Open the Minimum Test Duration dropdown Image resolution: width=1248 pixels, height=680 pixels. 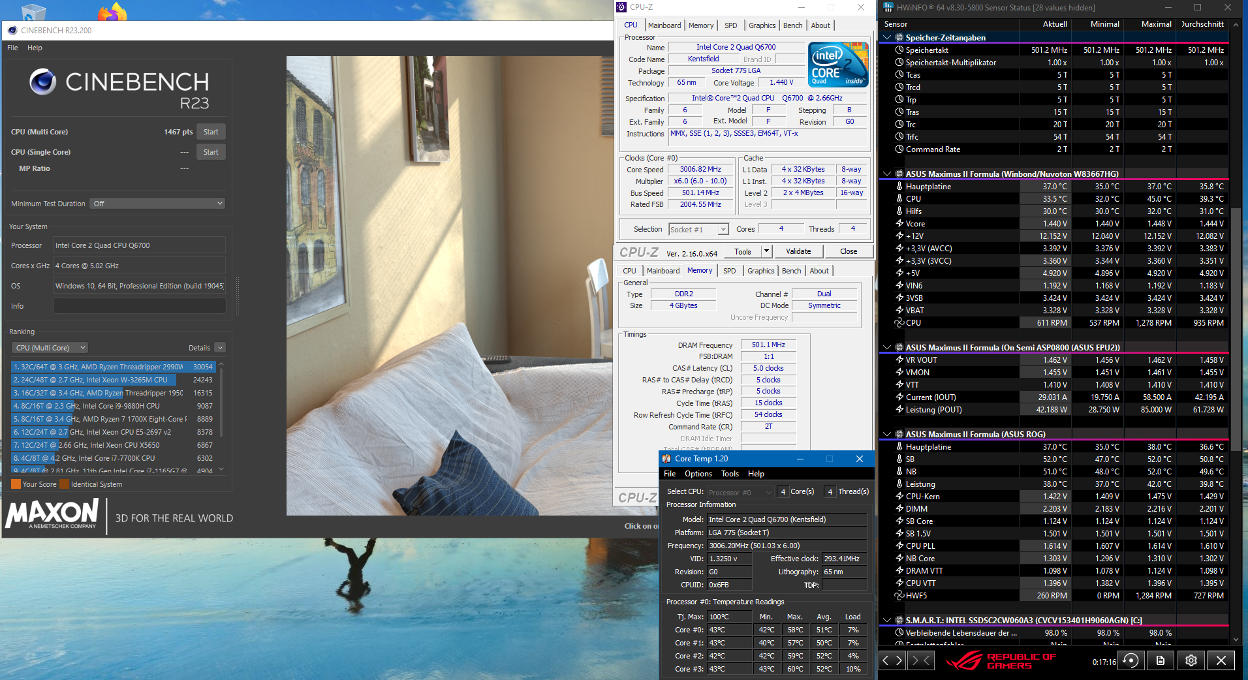pyautogui.click(x=157, y=204)
